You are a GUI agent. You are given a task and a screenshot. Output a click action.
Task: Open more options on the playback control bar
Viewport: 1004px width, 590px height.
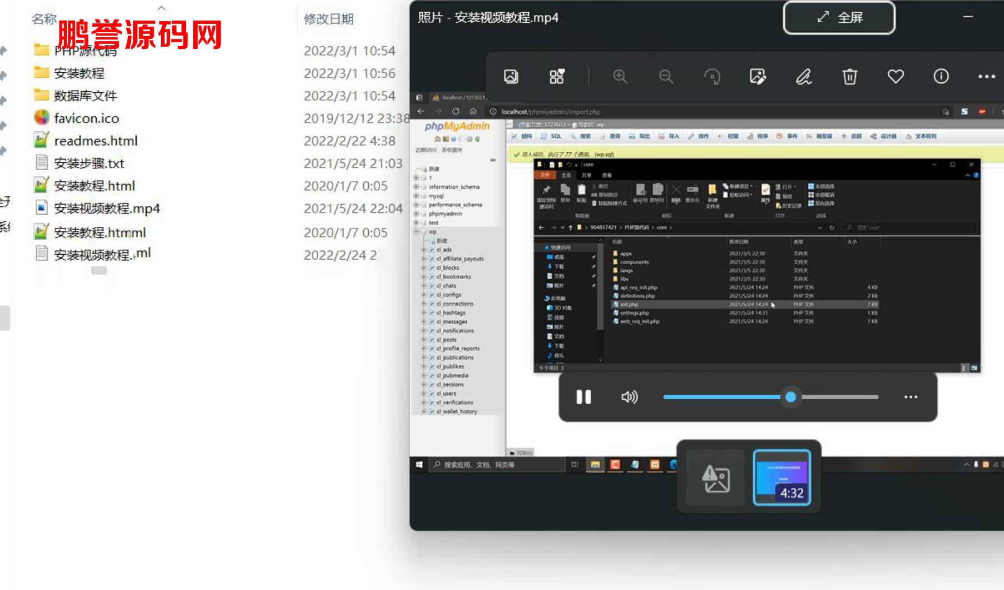[911, 397]
